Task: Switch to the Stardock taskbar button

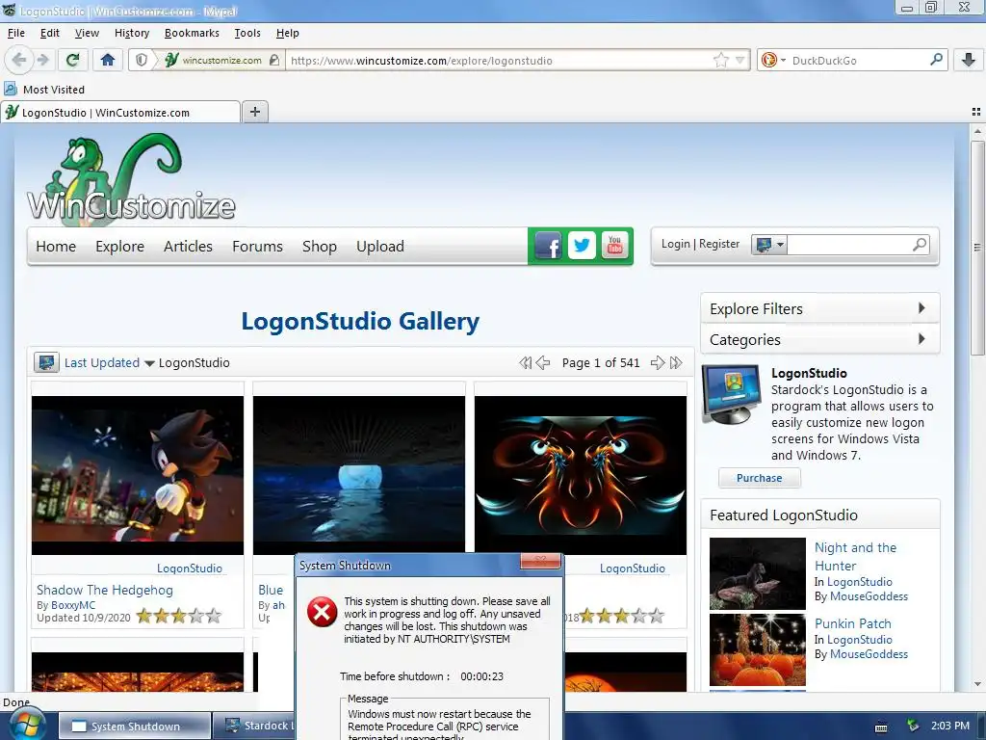Action: (254, 727)
